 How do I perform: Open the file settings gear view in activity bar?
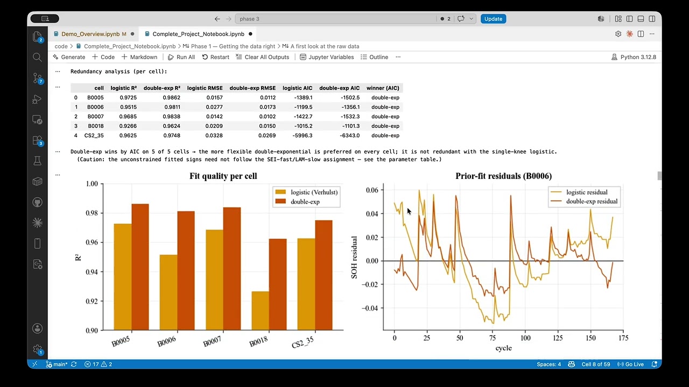click(37, 264)
